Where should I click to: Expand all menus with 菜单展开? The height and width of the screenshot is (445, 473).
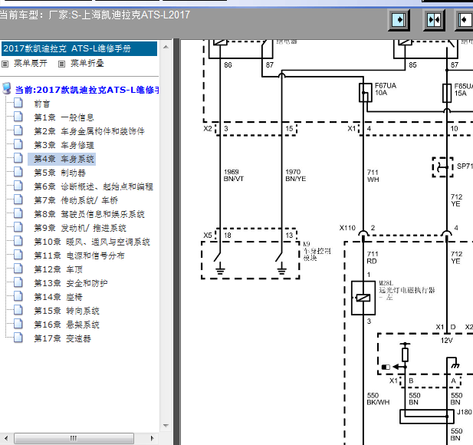click(31, 64)
